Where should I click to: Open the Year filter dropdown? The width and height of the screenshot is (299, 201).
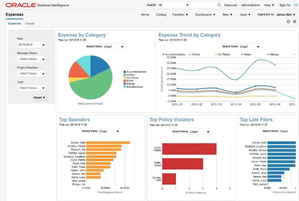pyautogui.click(x=43, y=45)
